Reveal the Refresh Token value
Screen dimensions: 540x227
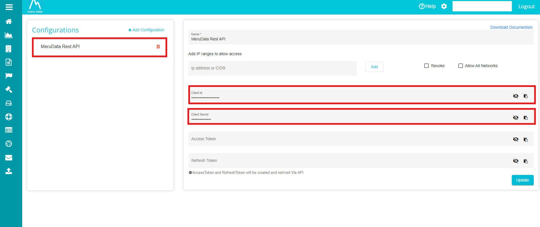pos(516,161)
